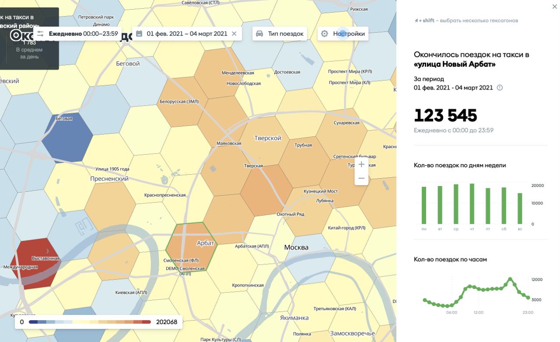Click the Киевская (АПЛ) label
Viewport: 560px width, 342px height.
[x=131, y=292]
